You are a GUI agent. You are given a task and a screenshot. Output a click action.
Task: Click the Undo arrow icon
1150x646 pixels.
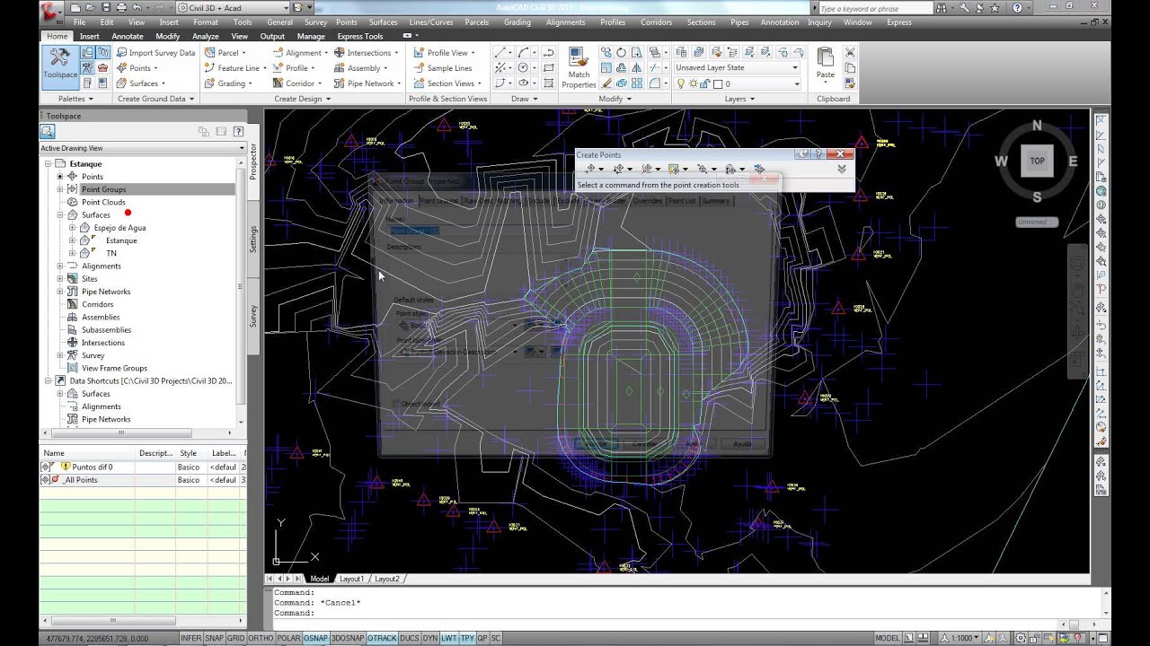136,8
